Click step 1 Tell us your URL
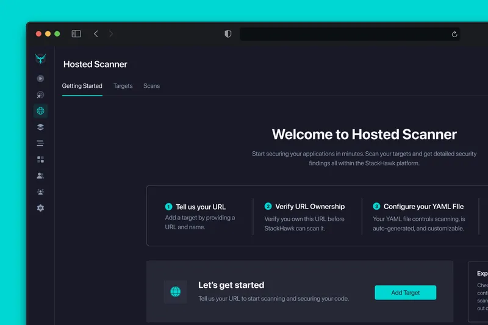This screenshot has height=325, width=488. pos(201,207)
